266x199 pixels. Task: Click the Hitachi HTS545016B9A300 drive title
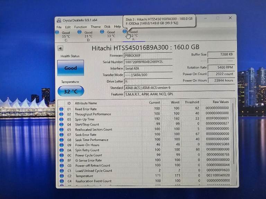[145, 48]
